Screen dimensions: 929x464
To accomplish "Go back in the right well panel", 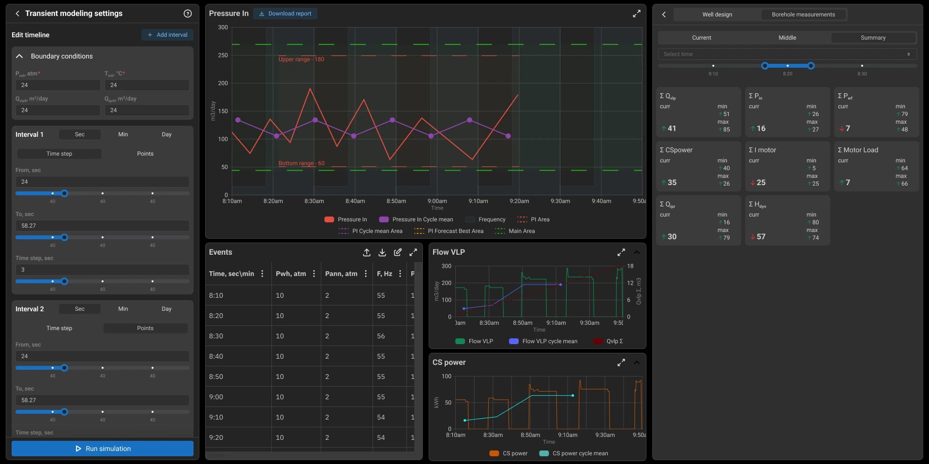I will (664, 14).
